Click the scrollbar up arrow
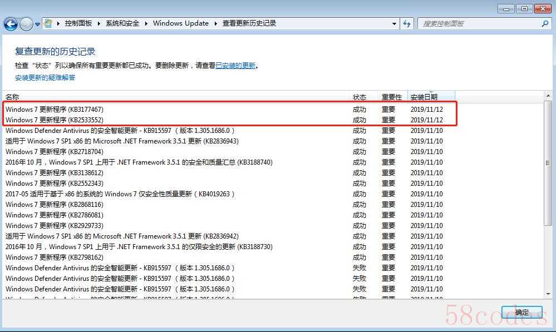Viewport: 556px width, 332px height. pyautogui.click(x=548, y=96)
